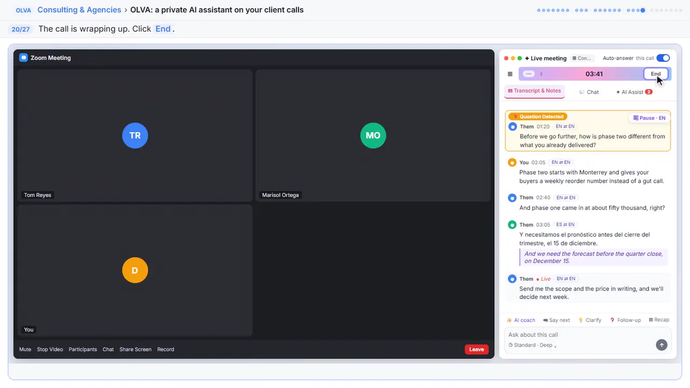Screen dimensions: 690x388
Task: Open Chat in Zoom Meeting toolbar
Action: (x=108, y=349)
